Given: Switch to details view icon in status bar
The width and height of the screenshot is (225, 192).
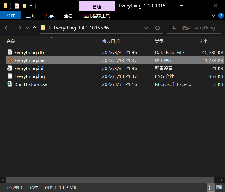Looking at the screenshot, I should point(211,187).
